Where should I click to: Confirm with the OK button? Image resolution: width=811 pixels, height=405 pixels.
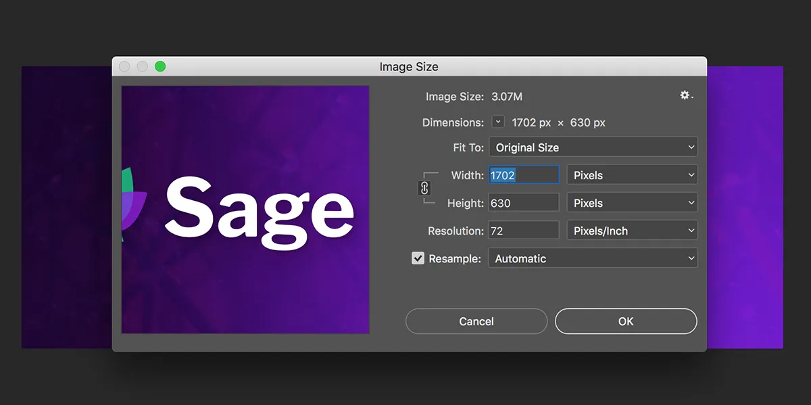(x=626, y=321)
